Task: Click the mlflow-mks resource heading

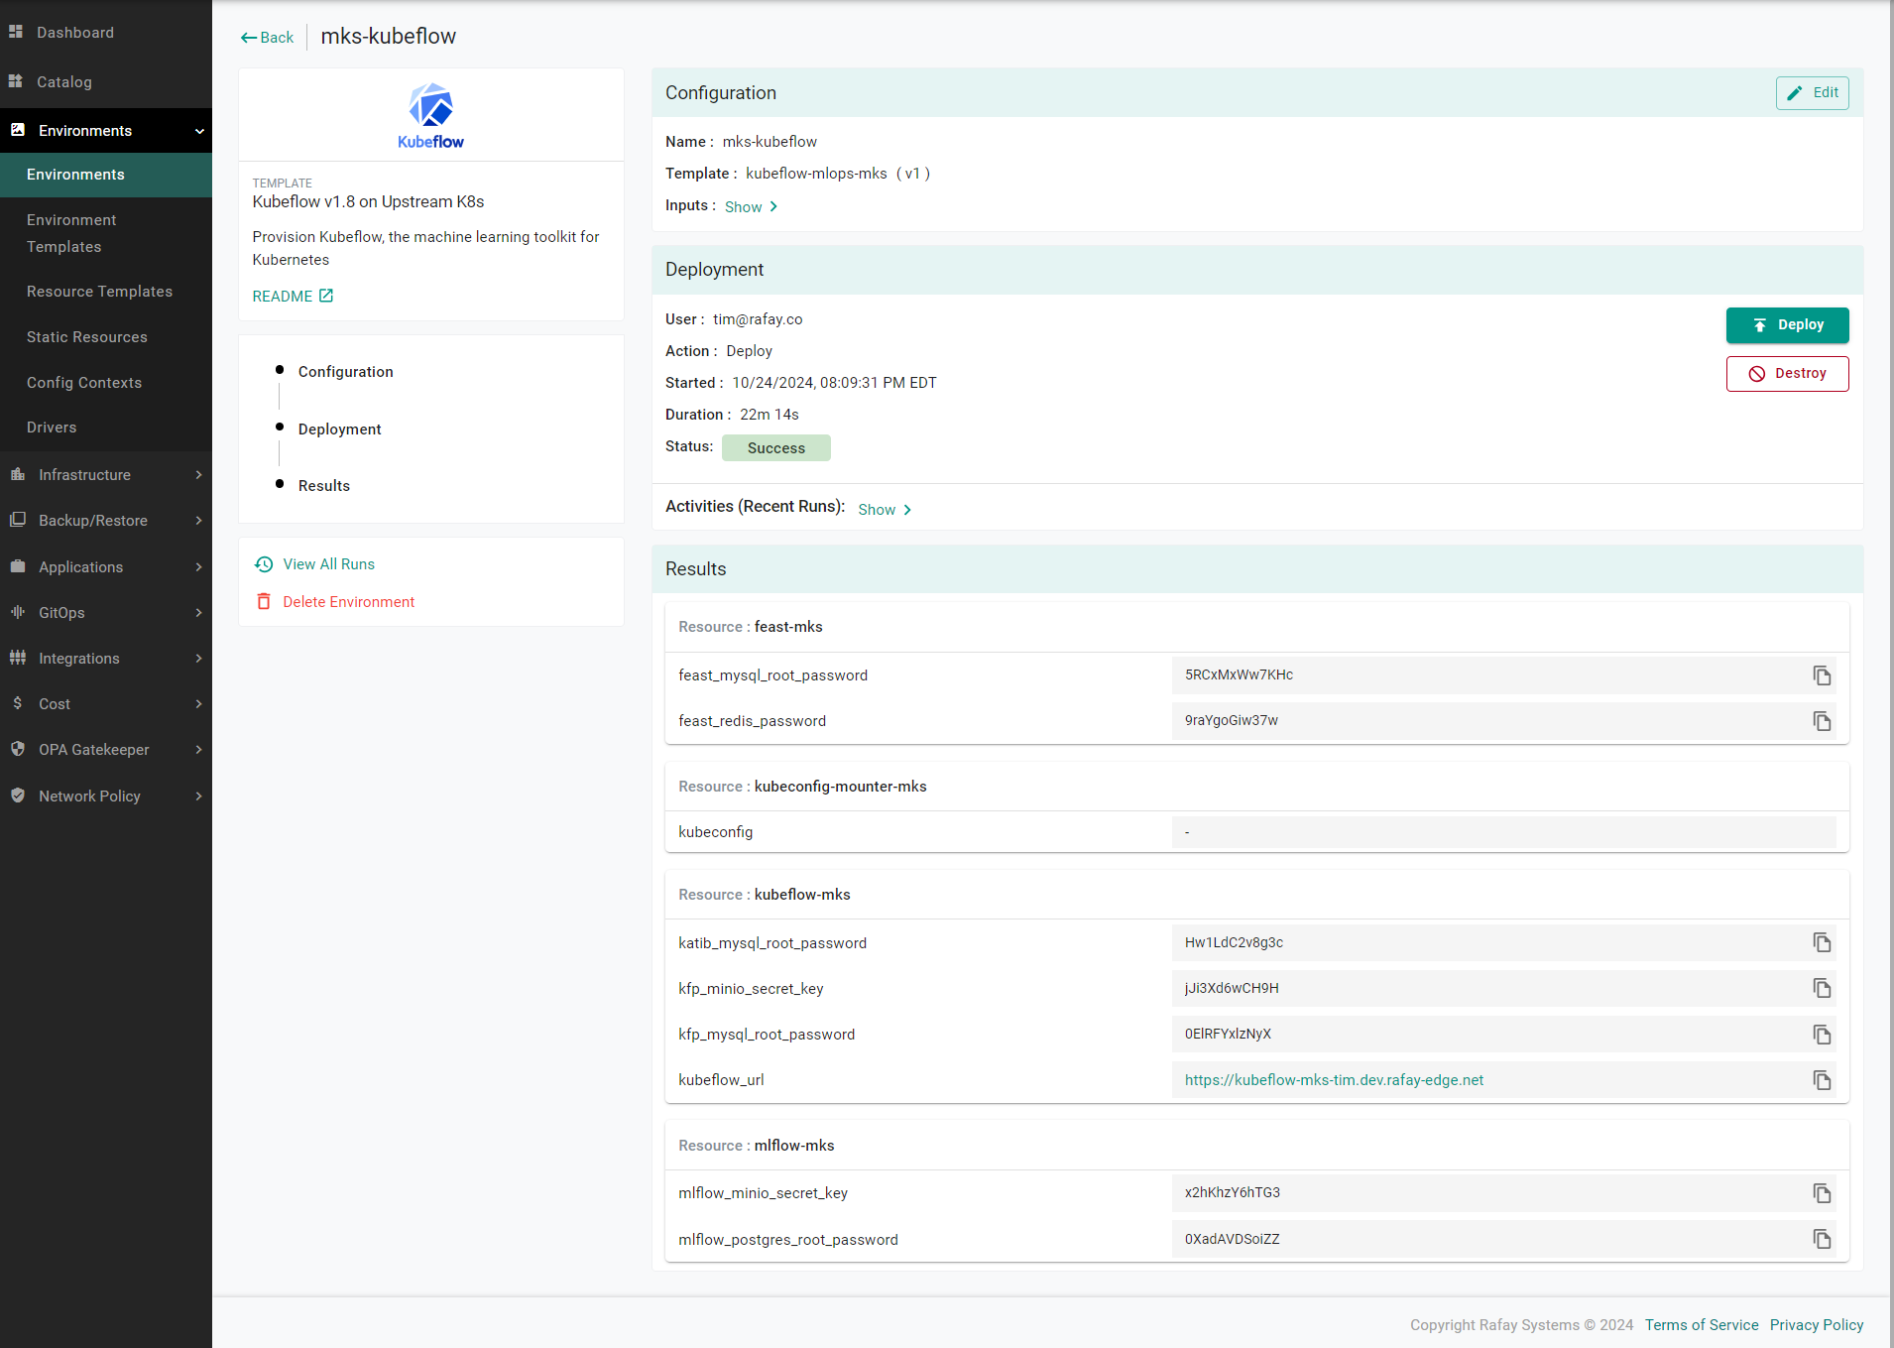Action: click(757, 1146)
